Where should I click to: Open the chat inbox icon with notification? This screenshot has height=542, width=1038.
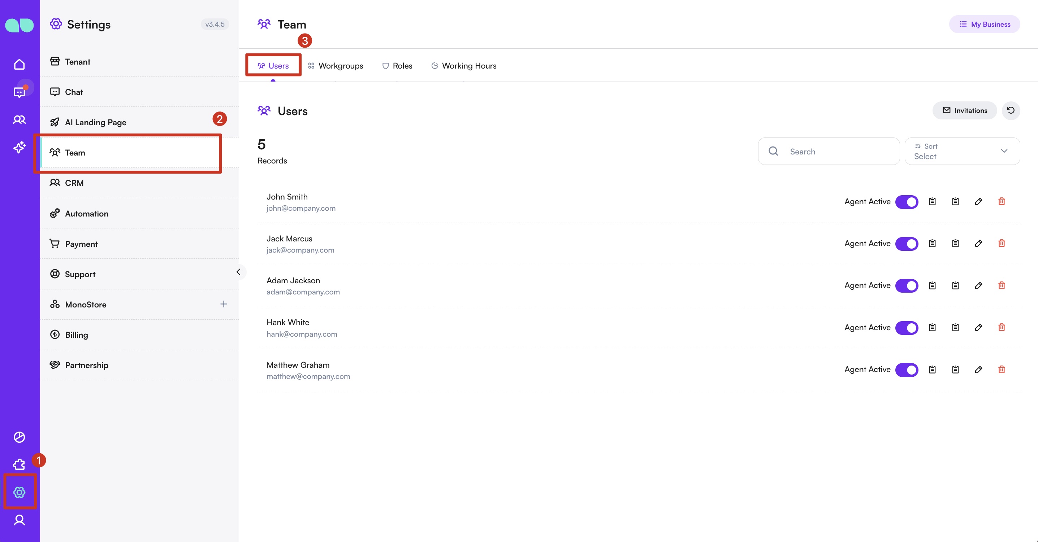click(20, 92)
